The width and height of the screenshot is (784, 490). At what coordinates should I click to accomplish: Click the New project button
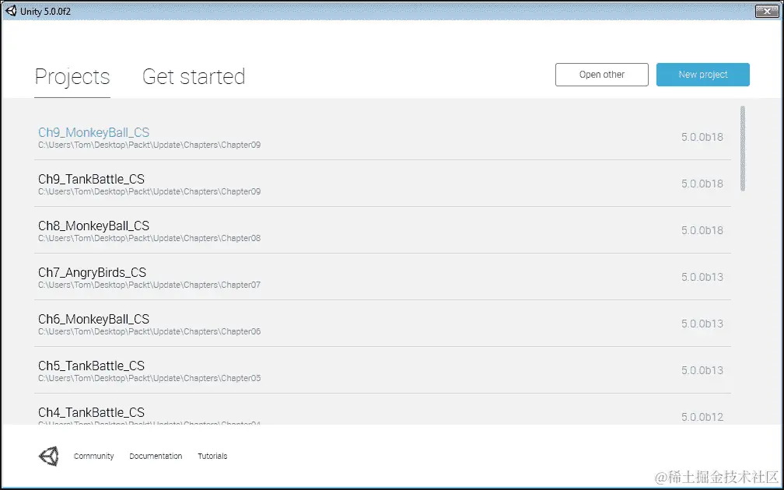click(702, 75)
